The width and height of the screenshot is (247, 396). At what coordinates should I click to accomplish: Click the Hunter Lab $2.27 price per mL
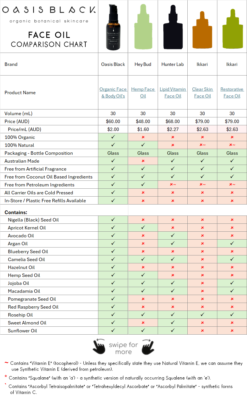click(173, 129)
